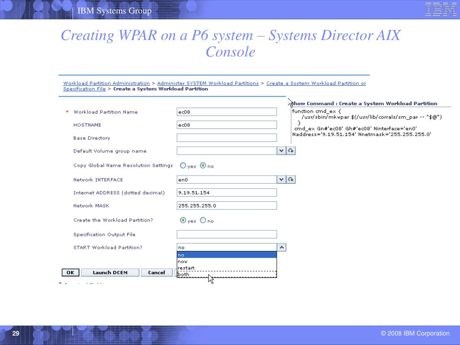Screen dimensions: 460x345
Task: Choose 'no' in the start options list
Action: [227, 255]
